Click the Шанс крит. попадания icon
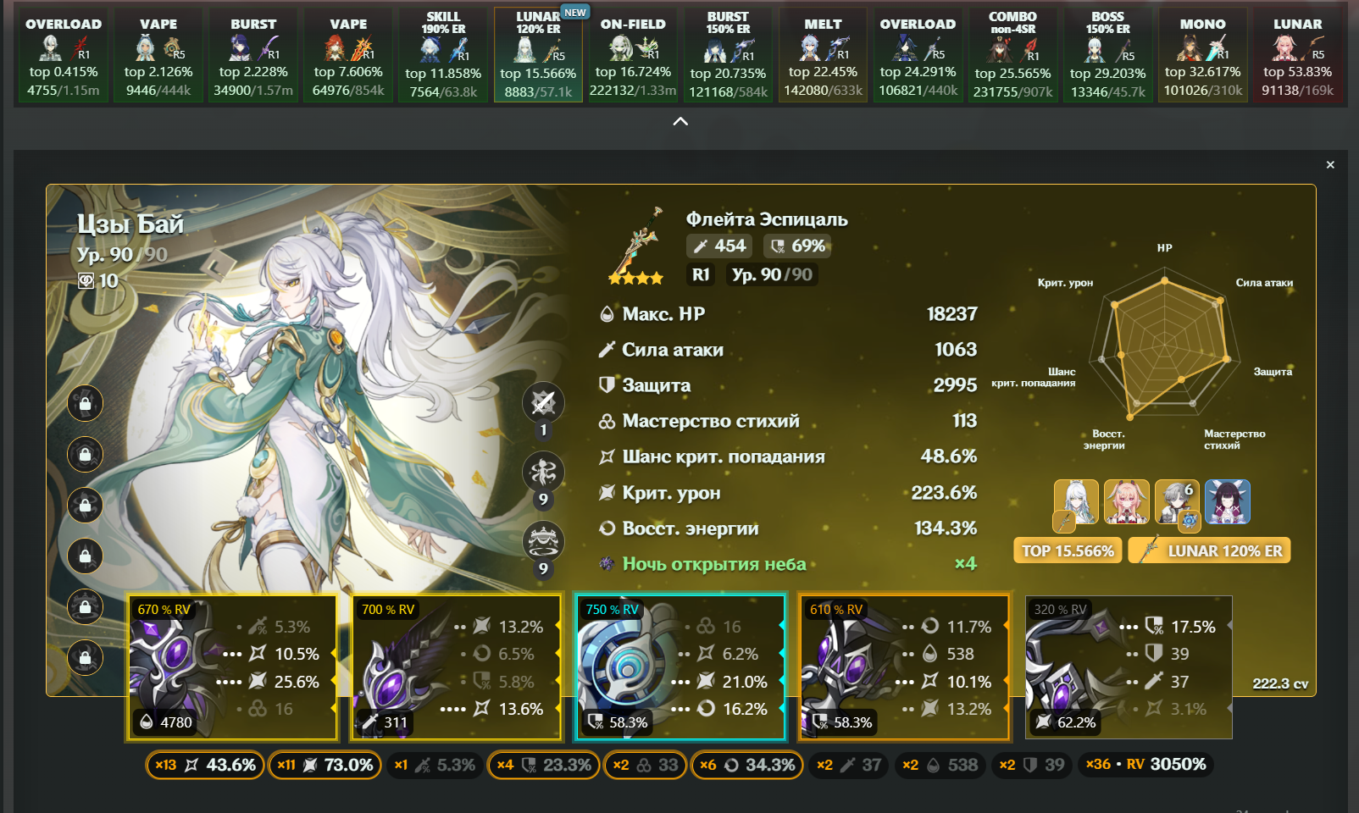 (607, 457)
